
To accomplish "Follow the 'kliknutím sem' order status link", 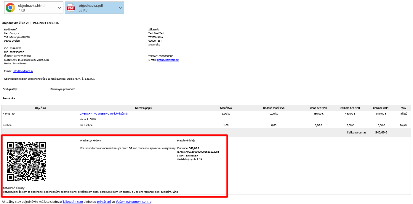I will click(73, 202).
